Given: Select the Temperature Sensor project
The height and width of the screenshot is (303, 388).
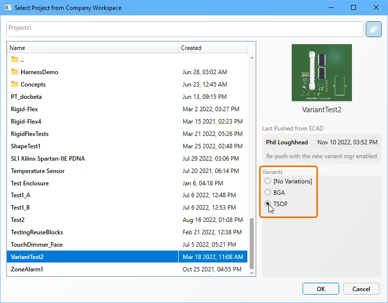Looking at the screenshot, I should click(127, 171).
